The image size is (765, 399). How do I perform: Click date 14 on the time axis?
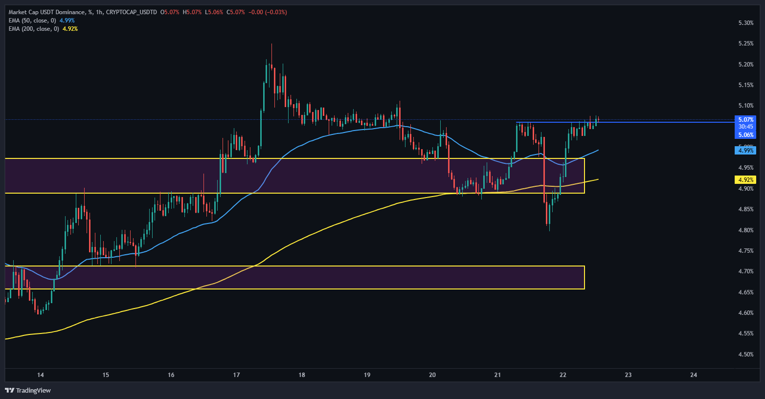coord(40,375)
